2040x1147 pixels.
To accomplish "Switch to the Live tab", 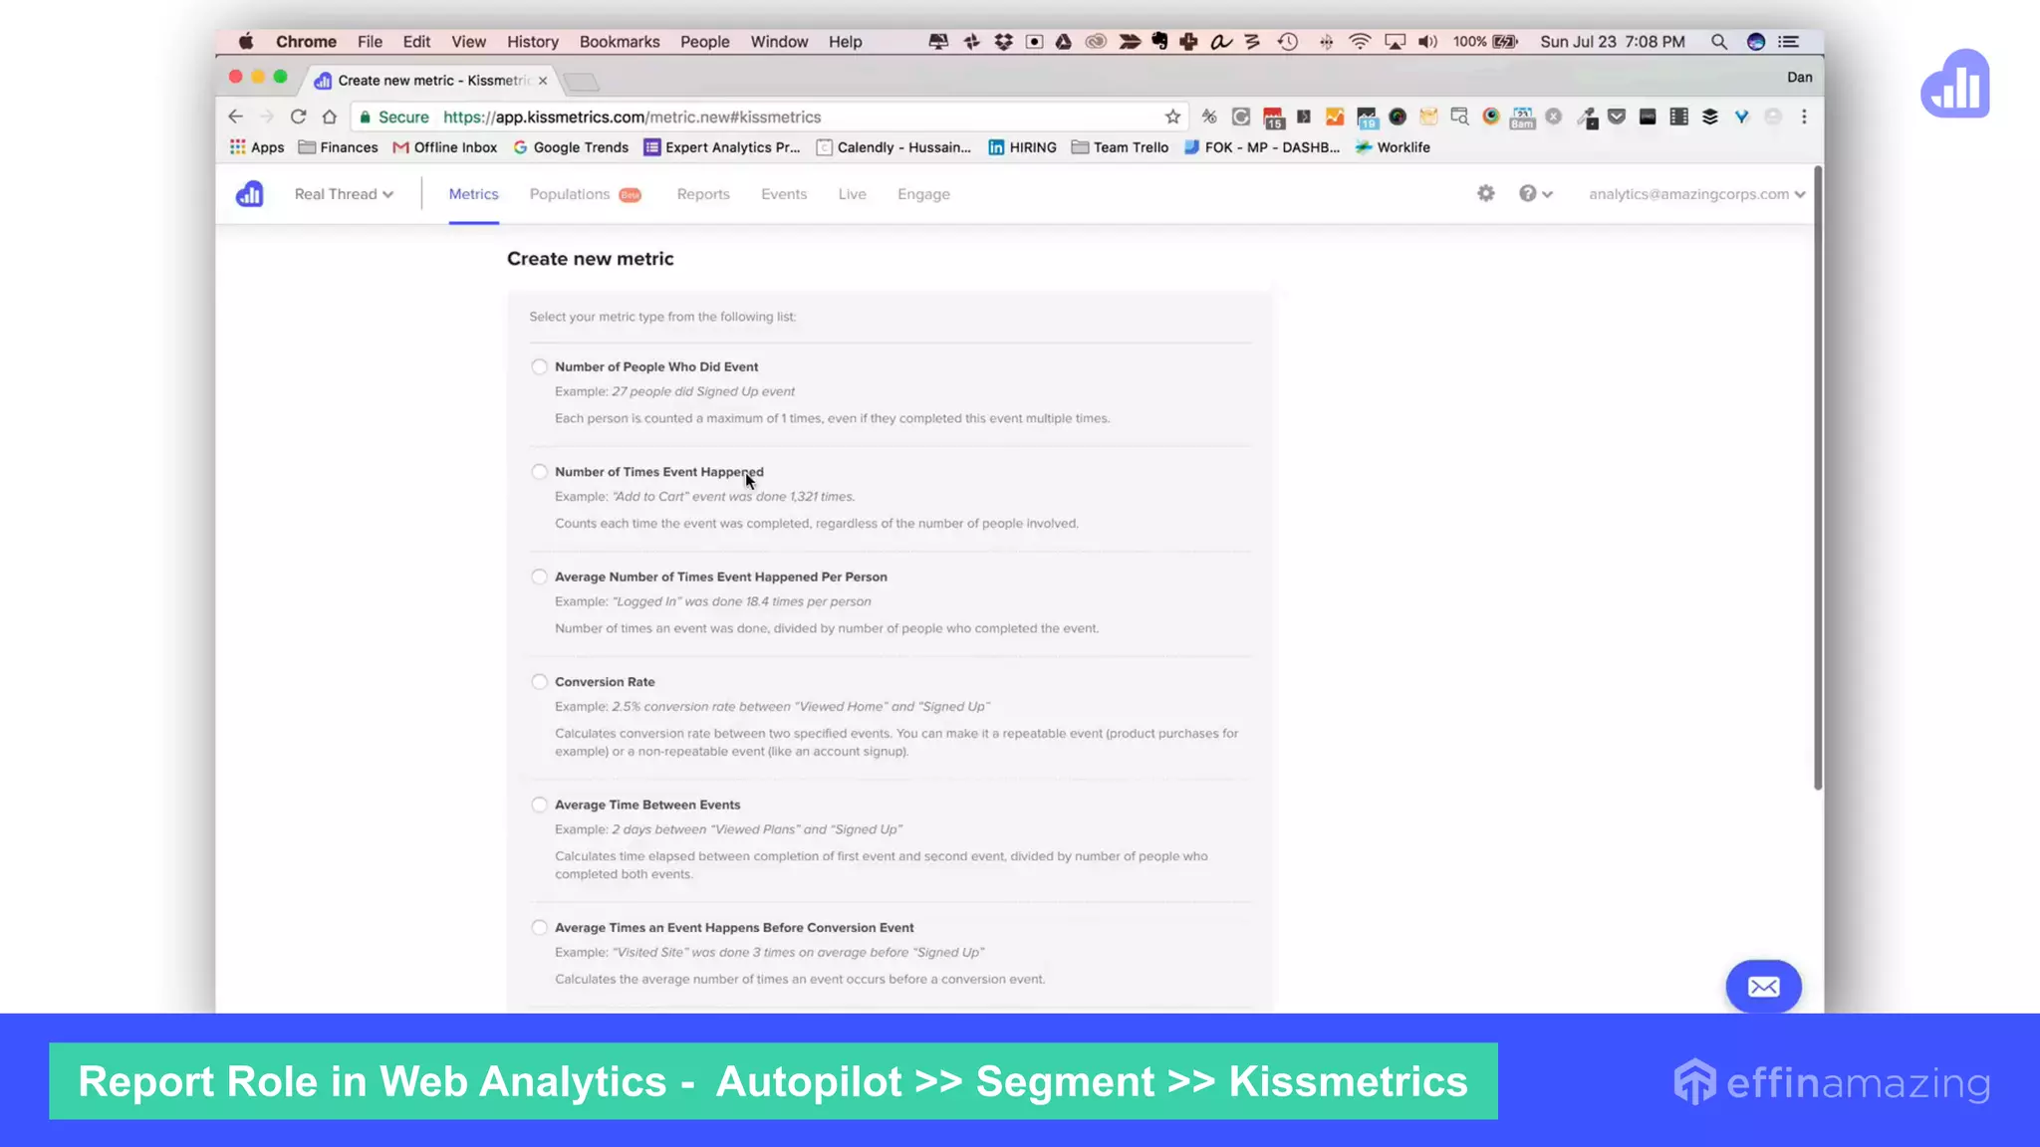I will [852, 194].
